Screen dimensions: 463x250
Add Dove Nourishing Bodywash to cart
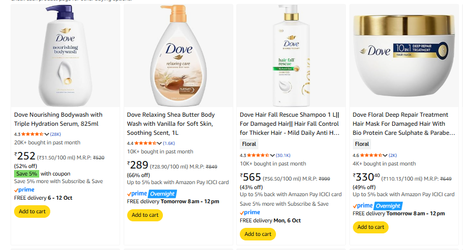pyautogui.click(x=32, y=211)
